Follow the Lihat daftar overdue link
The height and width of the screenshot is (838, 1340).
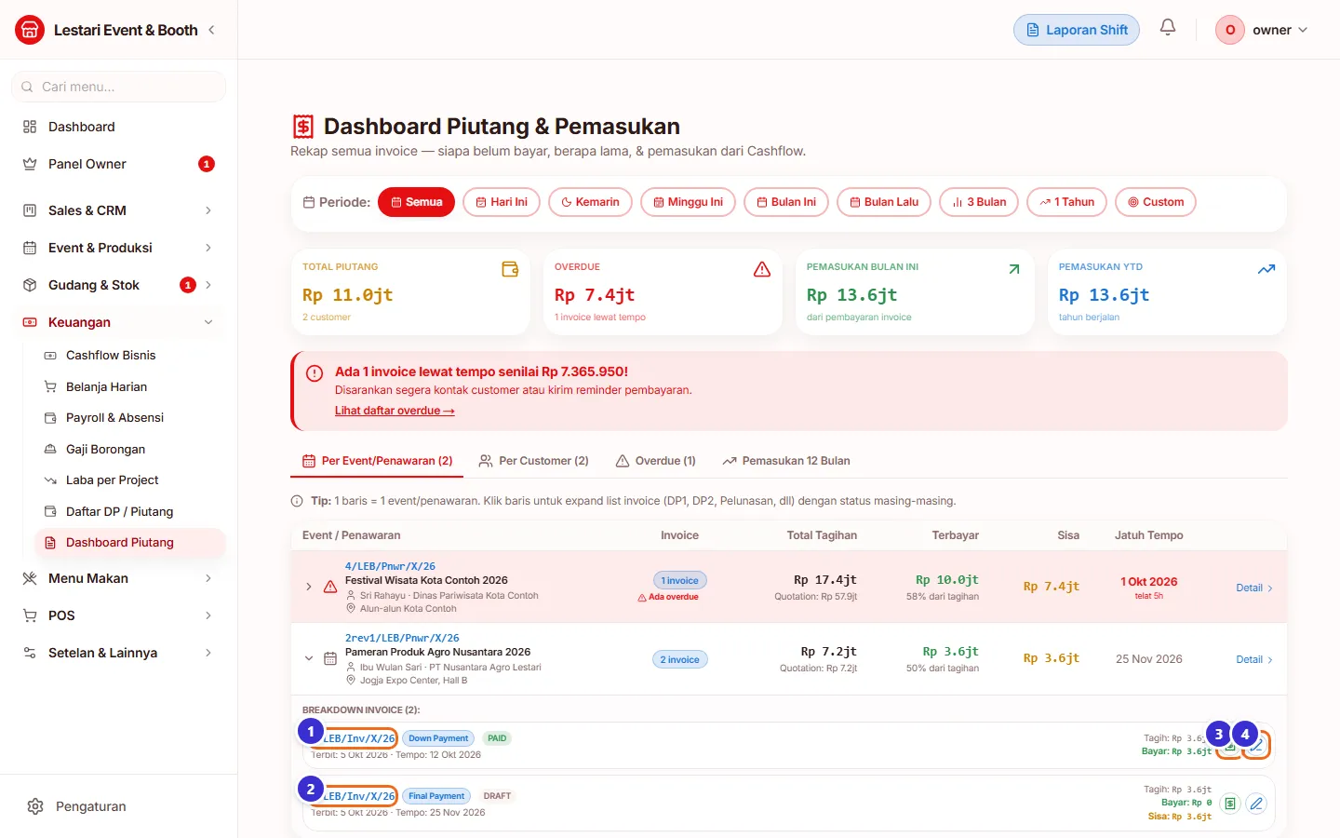point(395,411)
